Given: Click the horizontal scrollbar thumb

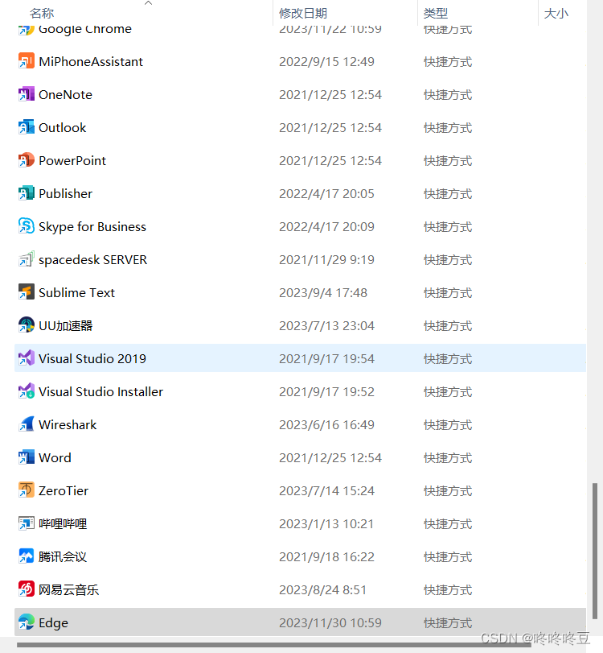Looking at the screenshot, I should pyautogui.click(x=273, y=645).
